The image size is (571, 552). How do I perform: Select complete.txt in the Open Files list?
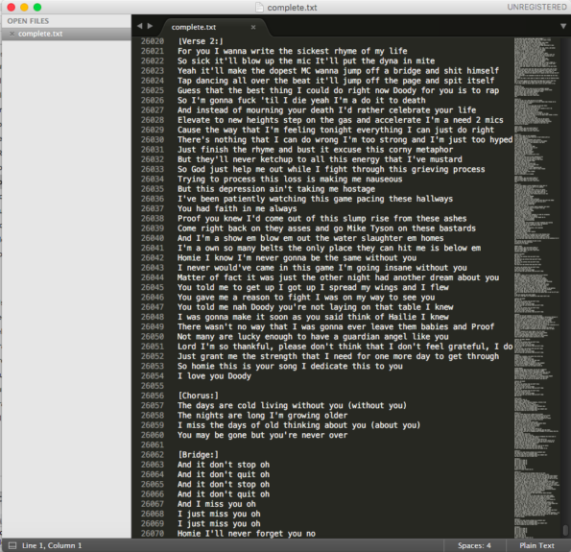pos(66,34)
